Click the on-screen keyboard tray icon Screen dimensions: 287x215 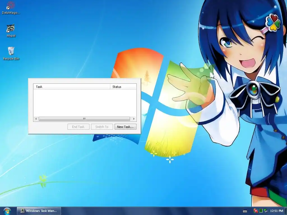245,211
